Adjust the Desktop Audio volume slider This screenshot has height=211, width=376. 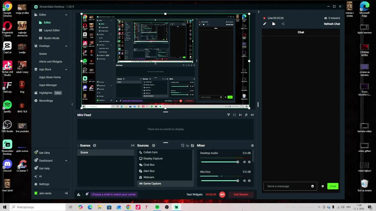click(x=220, y=162)
